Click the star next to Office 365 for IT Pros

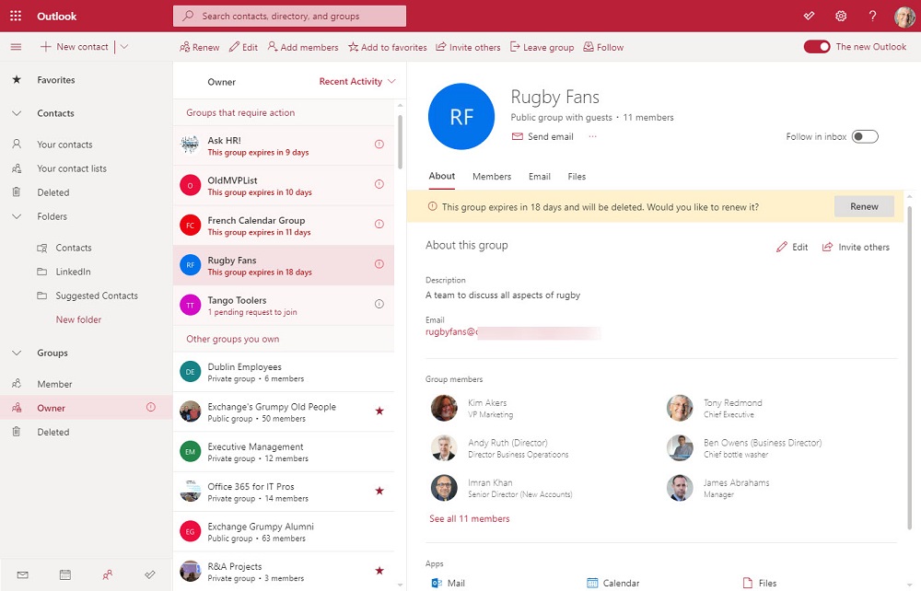coord(379,491)
